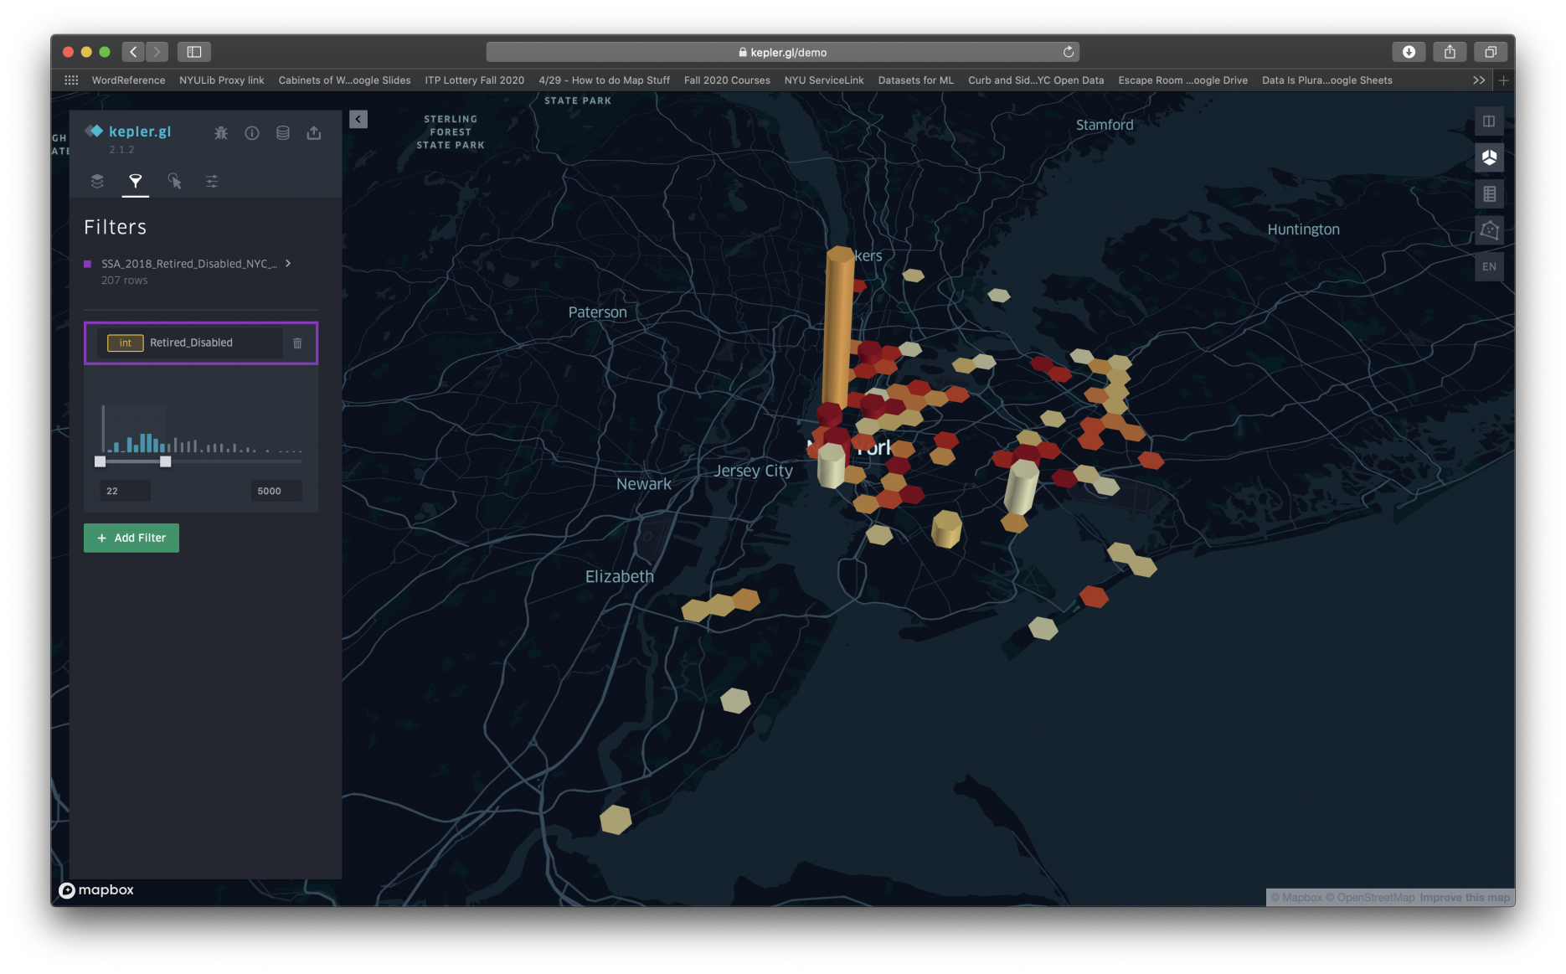Expand the SSA_2018_Retired_Disabled_NYC dataset arrow
Viewport: 1566px width, 974px height.
tap(288, 263)
